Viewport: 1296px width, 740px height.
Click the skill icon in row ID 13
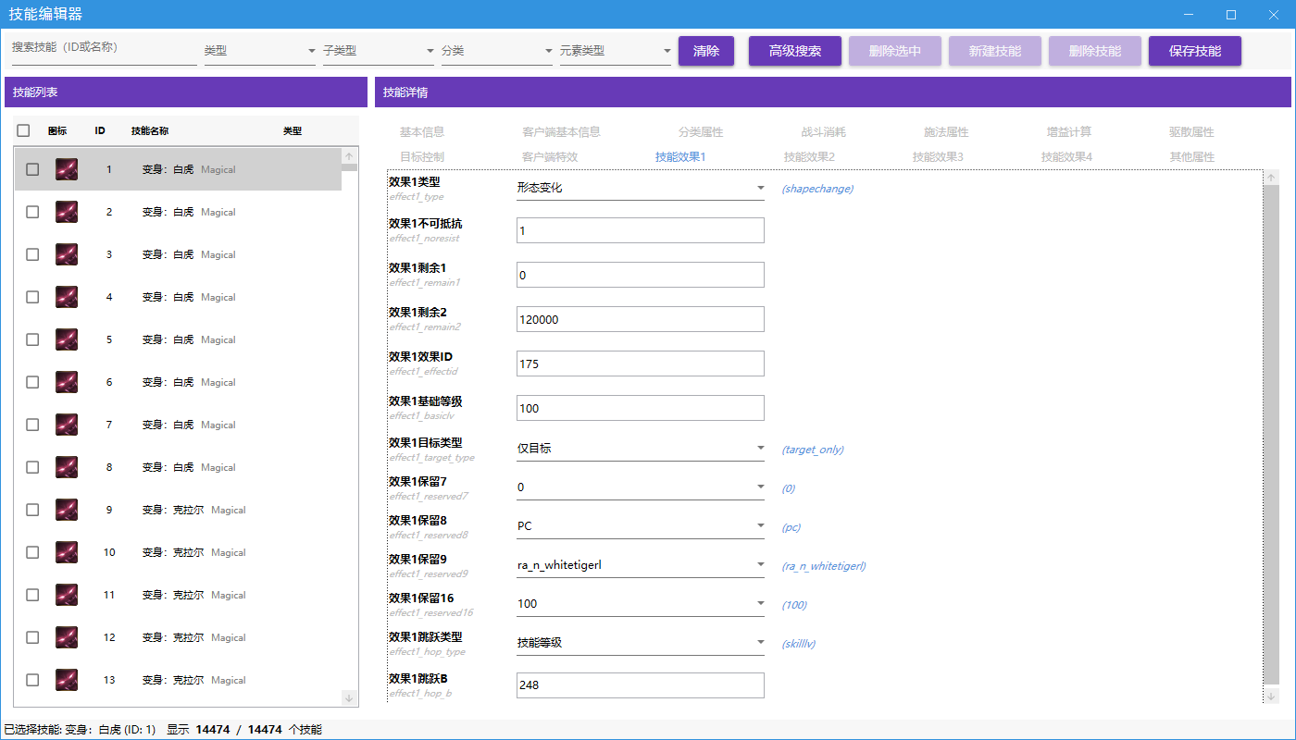pos(67,680)
